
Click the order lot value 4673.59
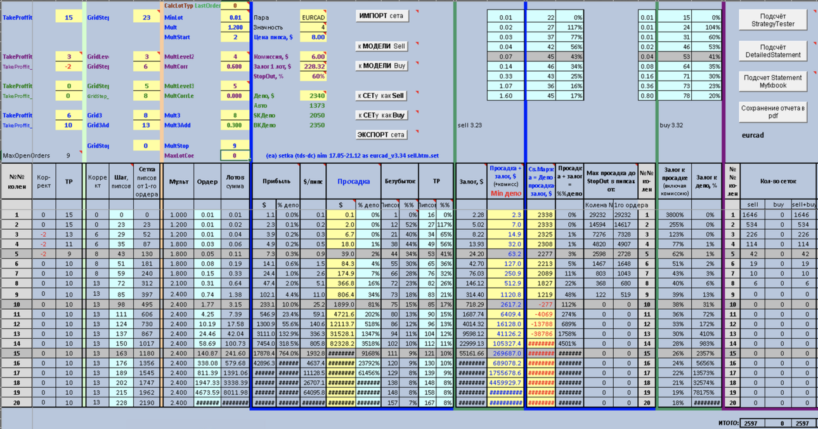click(207, 393)
